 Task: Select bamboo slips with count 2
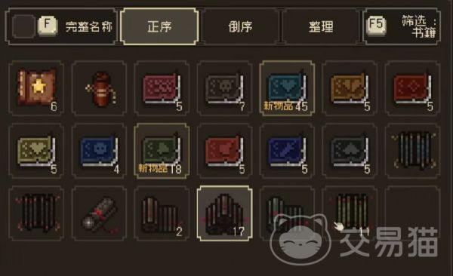162,213
